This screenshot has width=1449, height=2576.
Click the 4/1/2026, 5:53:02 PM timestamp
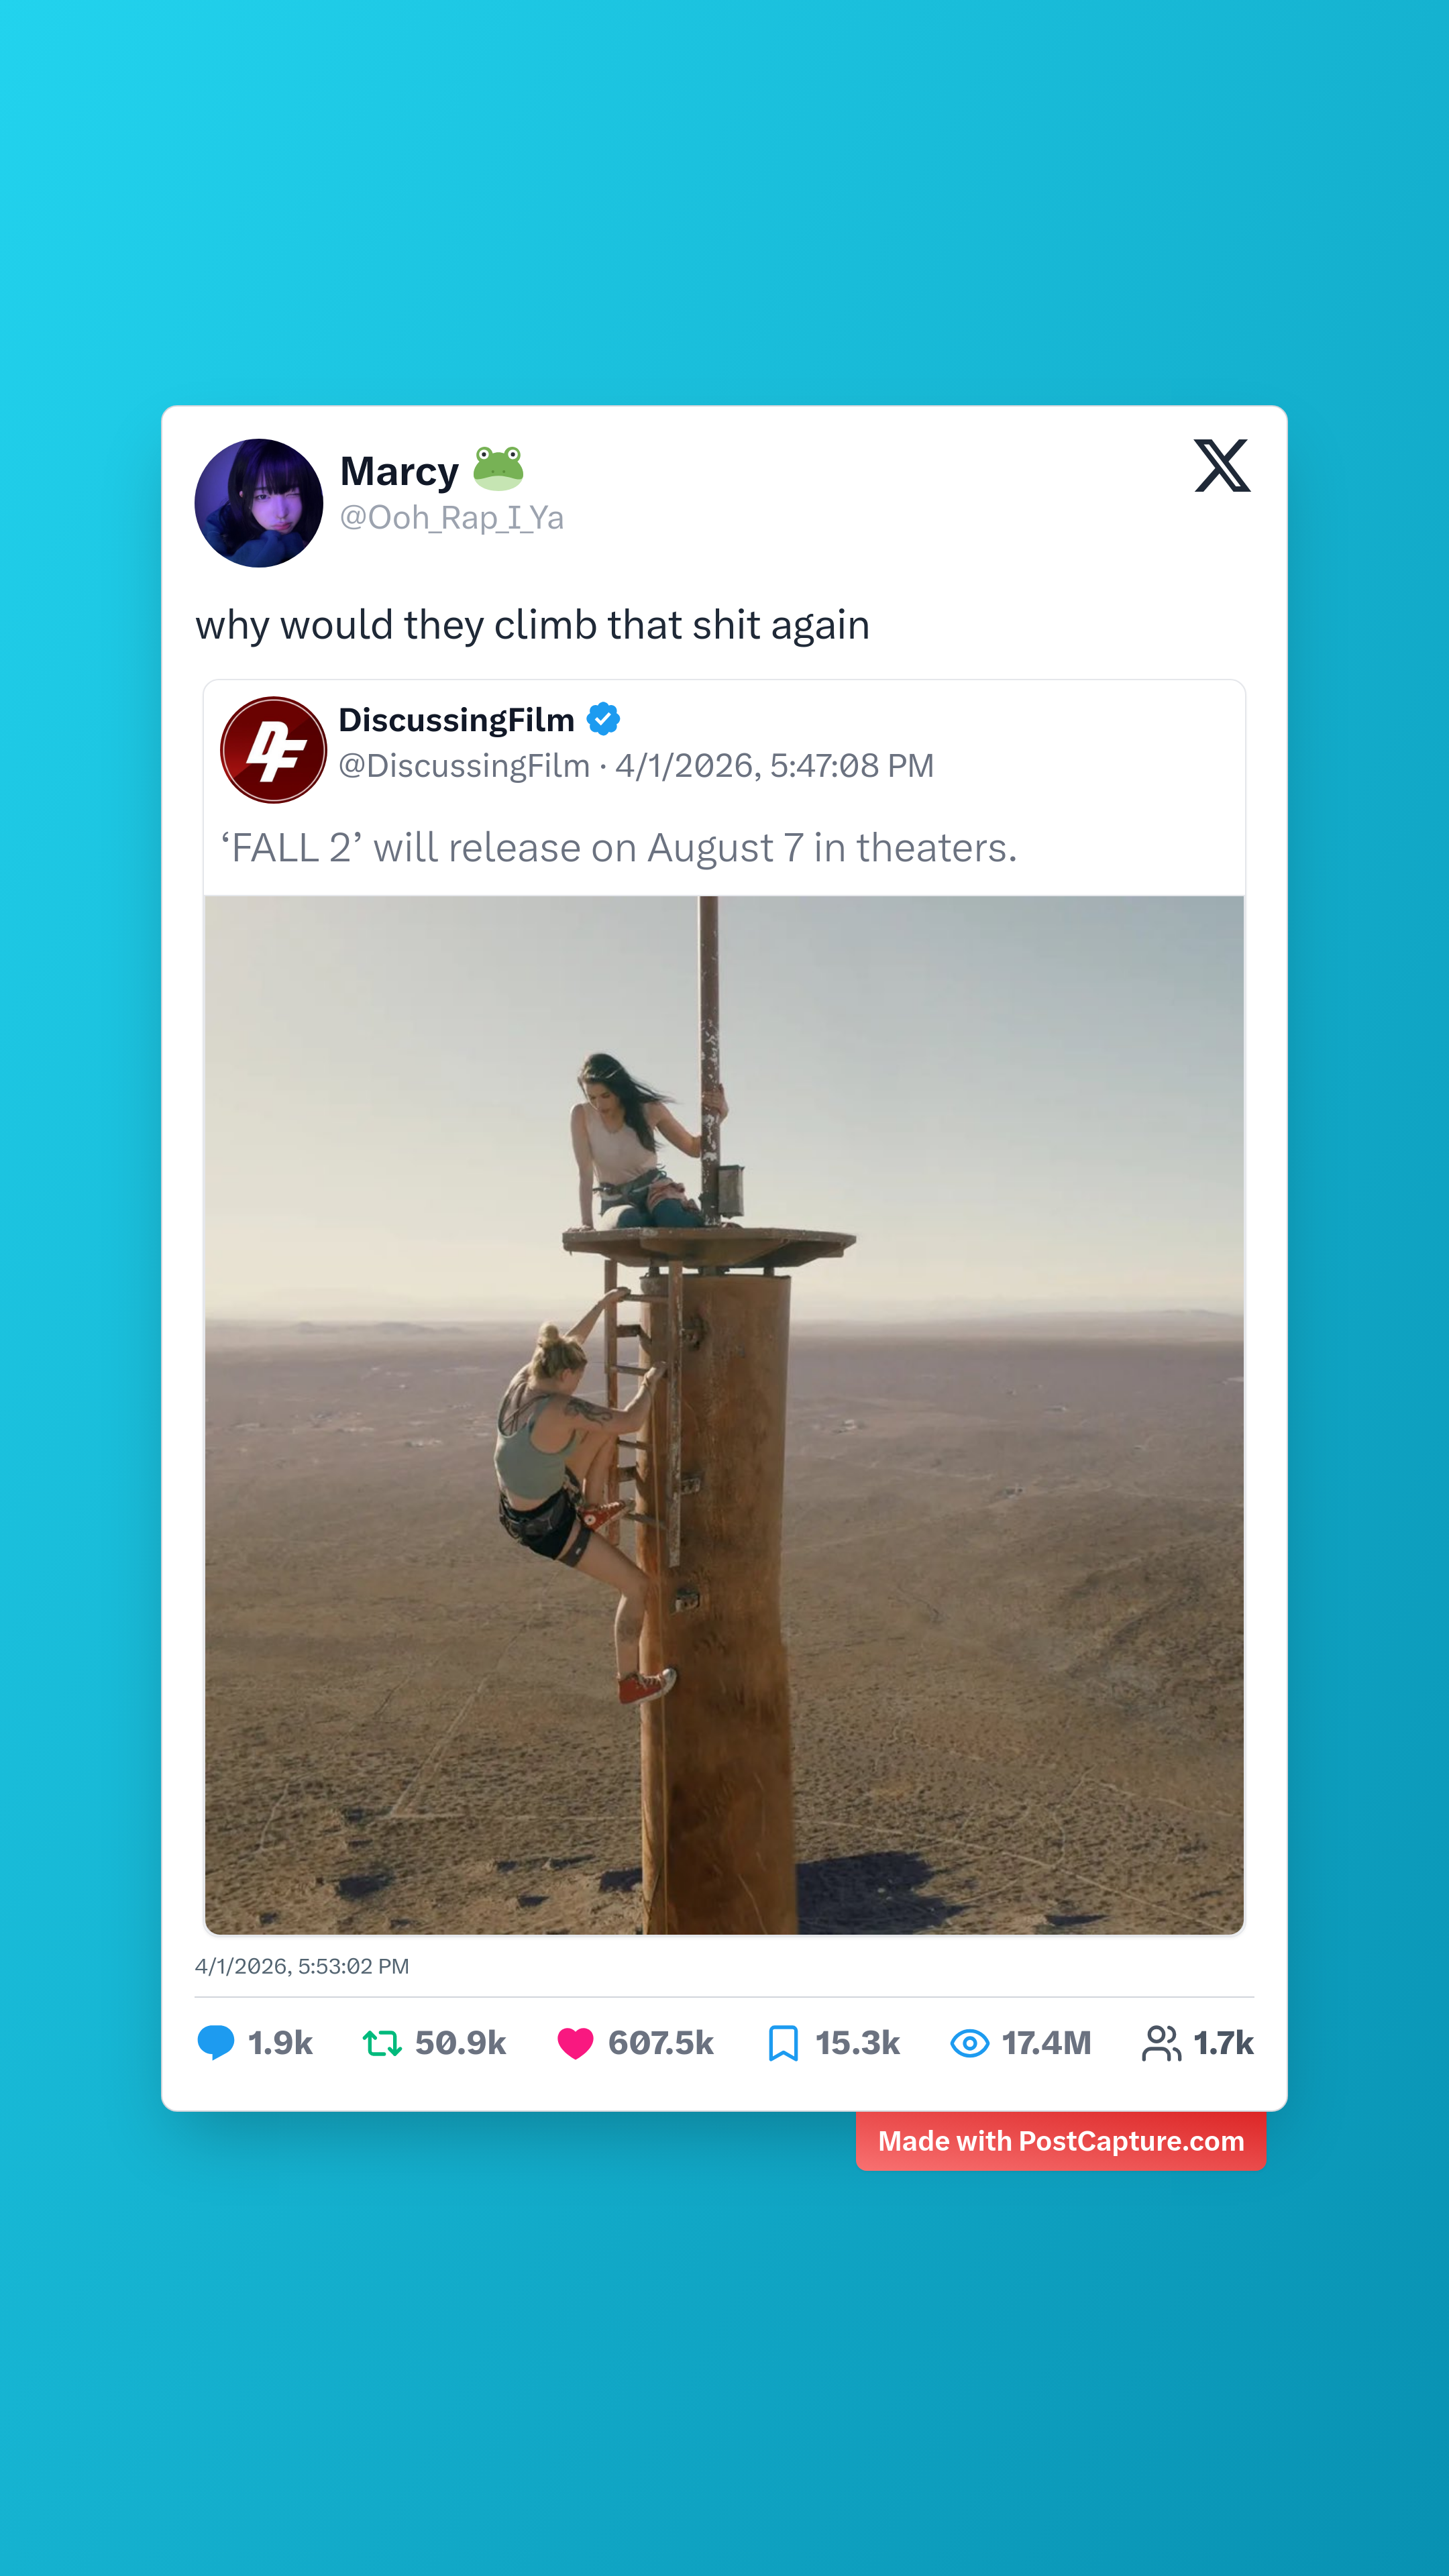[x=302, y=1966]
